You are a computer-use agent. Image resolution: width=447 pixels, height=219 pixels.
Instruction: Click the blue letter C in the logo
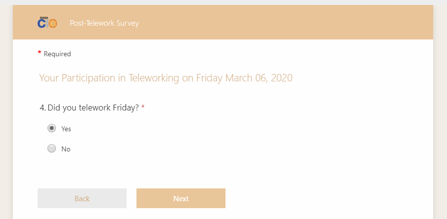coord(41,24)
